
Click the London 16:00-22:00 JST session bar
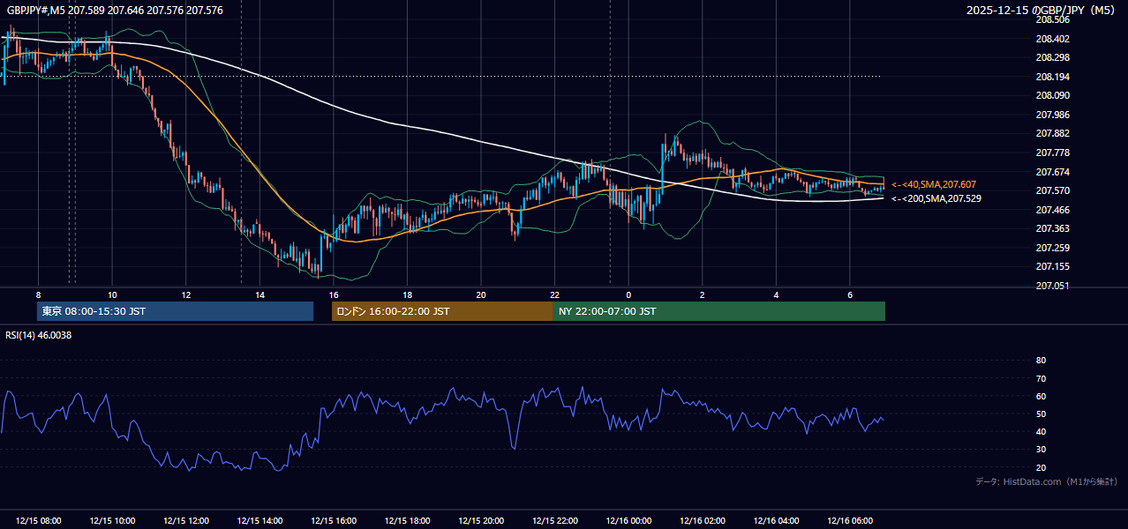(x=442, y=311)
